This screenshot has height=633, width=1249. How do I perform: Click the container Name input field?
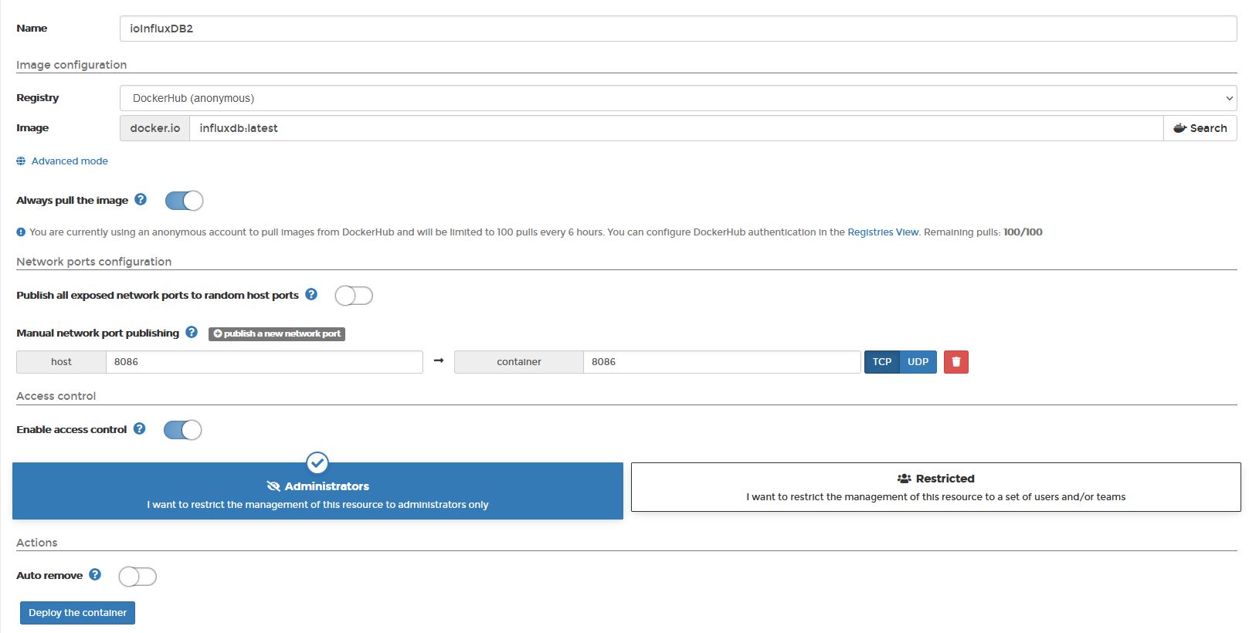click(x=677, y=29)
